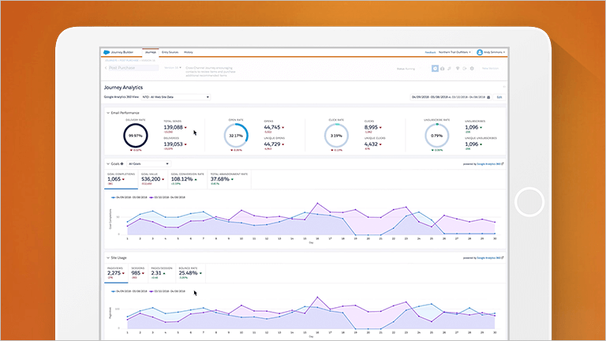Viewport: 606px width, 341px height.
Task: Click the Post Purchase journey name field
Action: (x=133, y=68)
